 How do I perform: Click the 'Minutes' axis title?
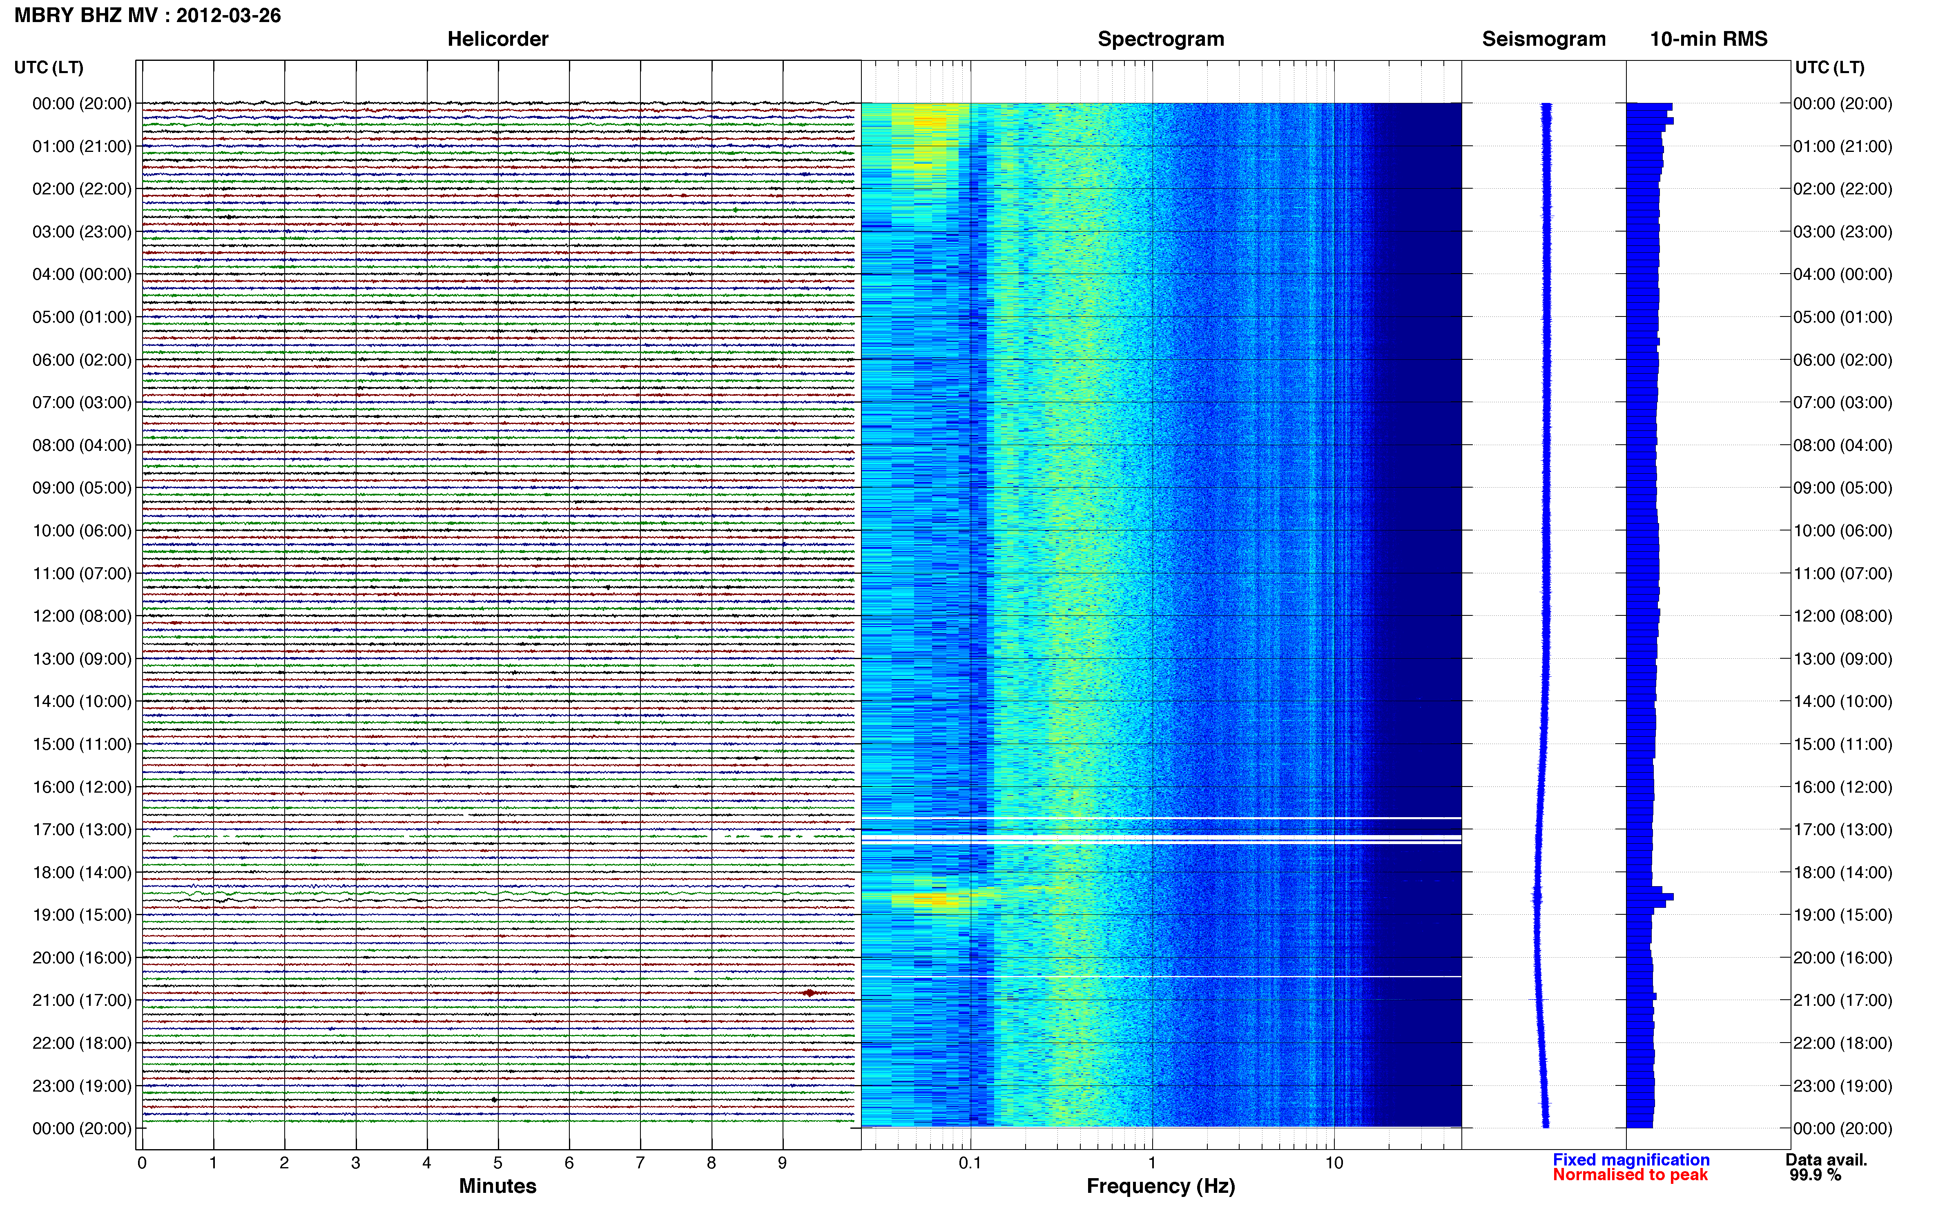(x=497, y=1186)
